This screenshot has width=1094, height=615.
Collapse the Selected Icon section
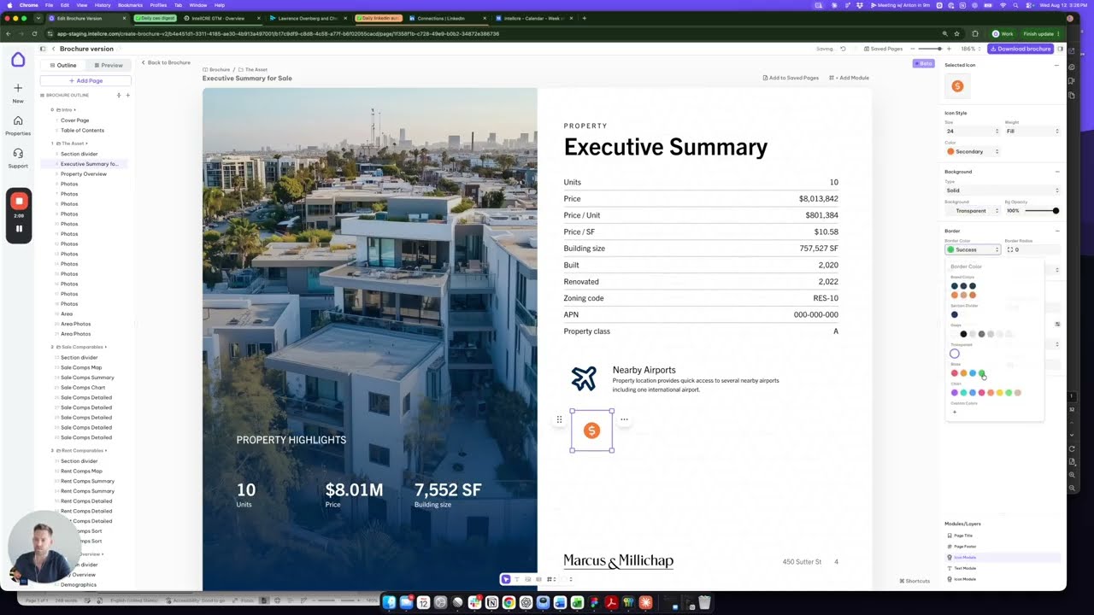click(x=1056, y=65)
